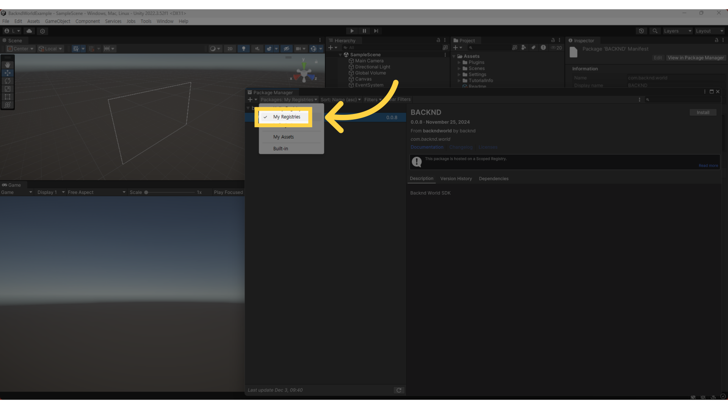The width and height of the screenshot is (728, 409).
Task: Switch to Dependencies tab in BACKND panel
Action: coord(493,178)
